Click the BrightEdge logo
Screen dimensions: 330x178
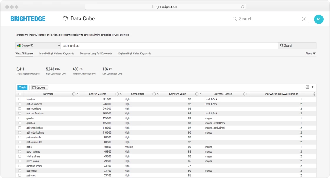click(28, 19)
